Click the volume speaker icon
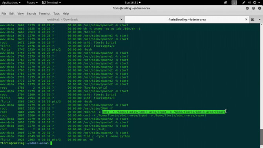This screenshot has width=263, height=148. [x=249, y=2]
